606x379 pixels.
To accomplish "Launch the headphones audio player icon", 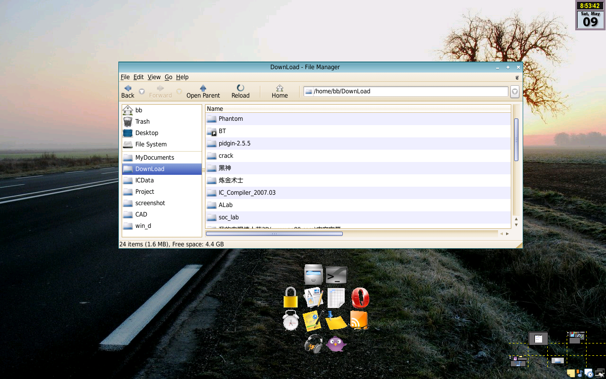I will [x=313, y=344].
